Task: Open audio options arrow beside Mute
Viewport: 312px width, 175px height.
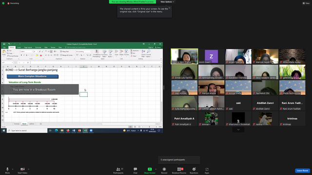Action: [13, 169]
